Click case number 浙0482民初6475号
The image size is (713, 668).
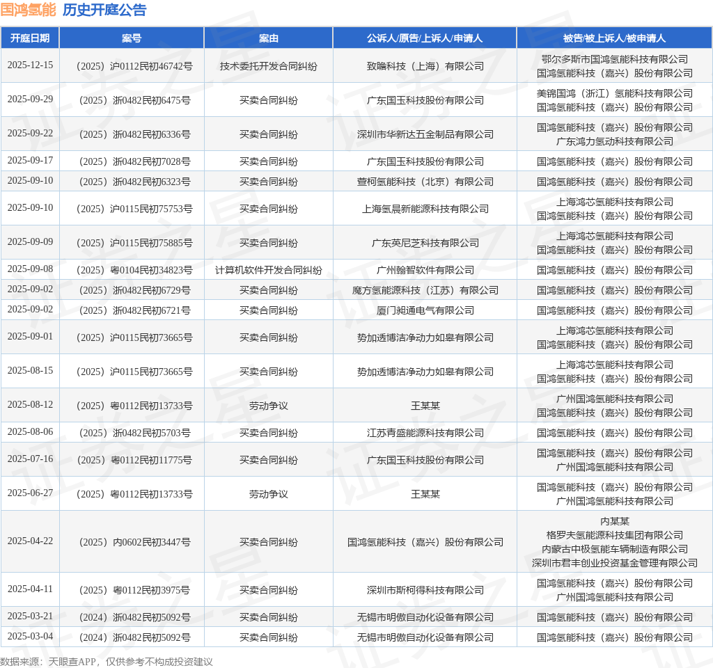134,100
